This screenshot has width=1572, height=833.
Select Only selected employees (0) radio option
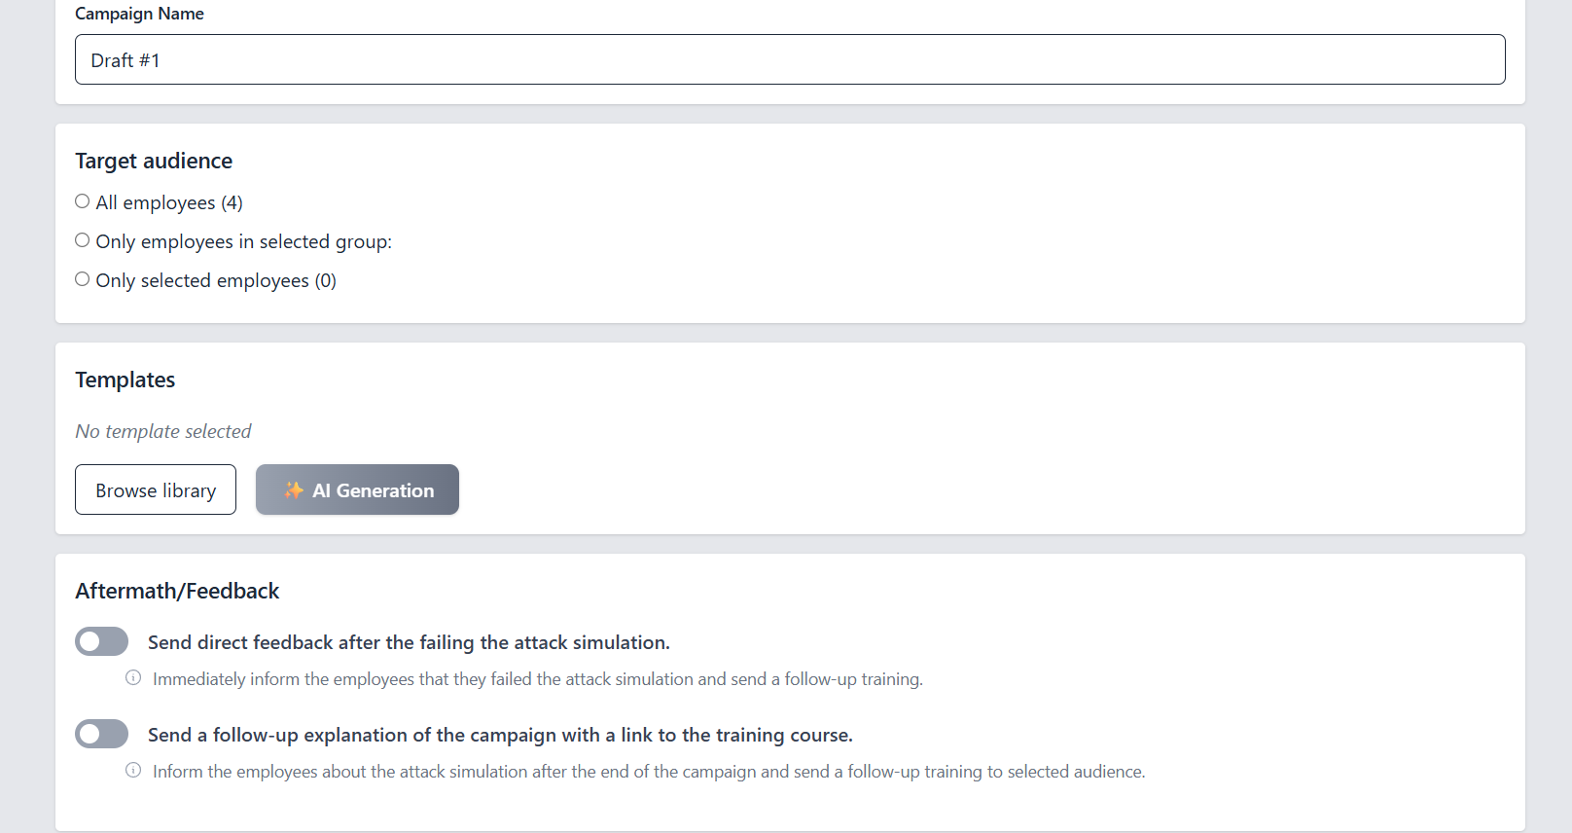click(83, 279)
